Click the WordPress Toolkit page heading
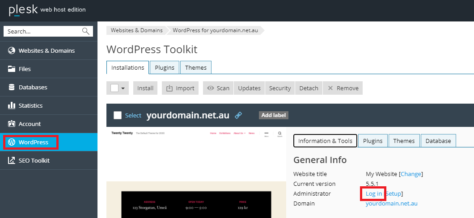The width and height of the screenshot is (474, 218). coord(152,49)
